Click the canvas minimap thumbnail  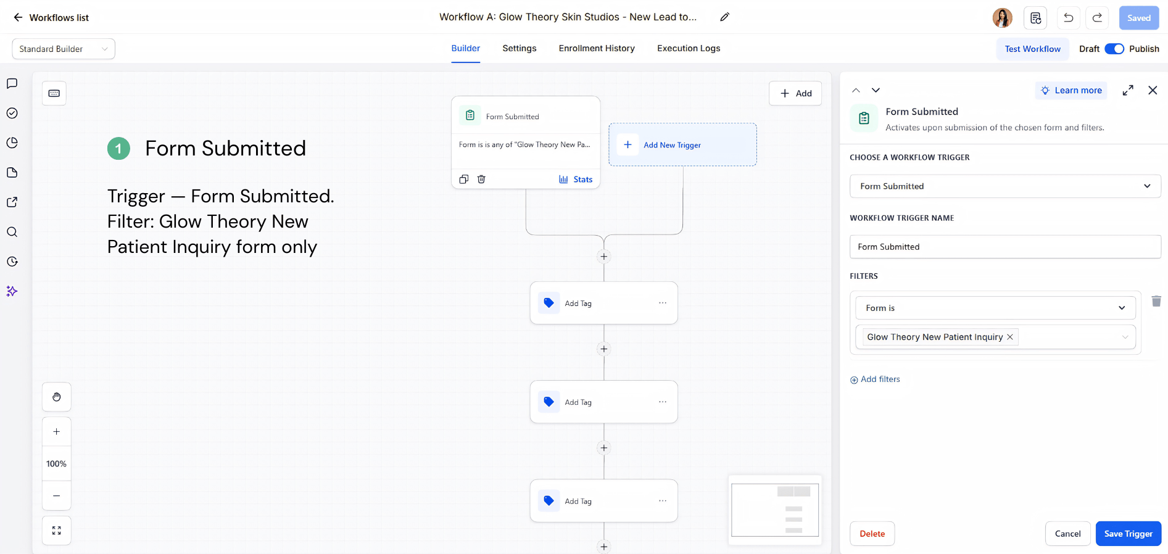coord(775,510)
